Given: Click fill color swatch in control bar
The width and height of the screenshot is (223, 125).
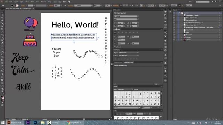Looking at the screenshot, I should tap(12, 6).
